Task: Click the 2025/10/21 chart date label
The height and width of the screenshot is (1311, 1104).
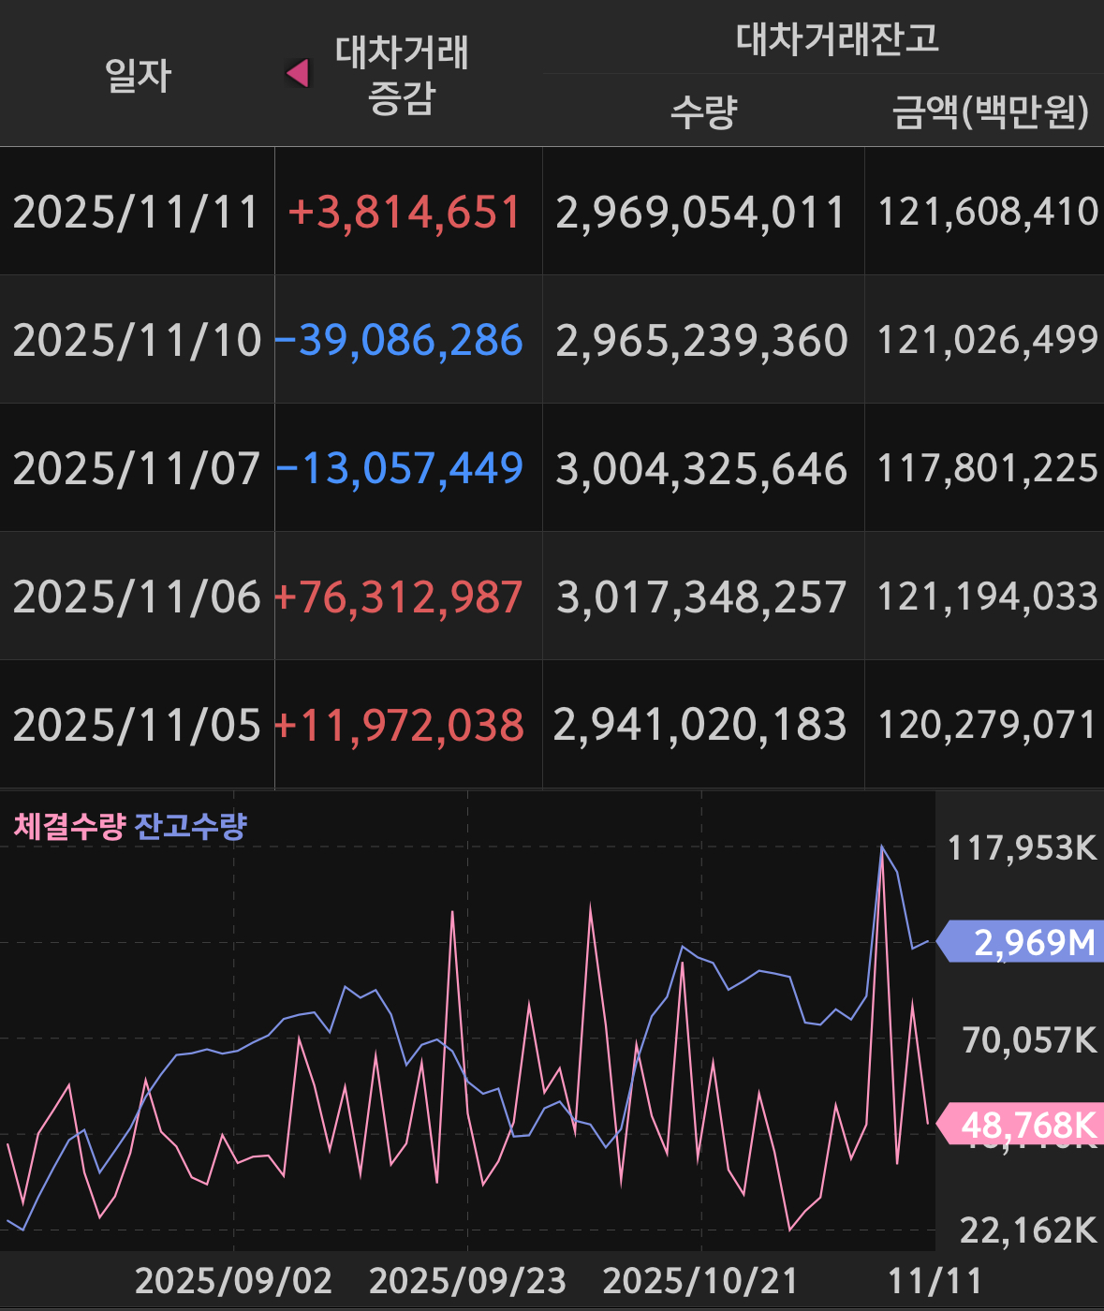Action: [x=700, y=1281]
